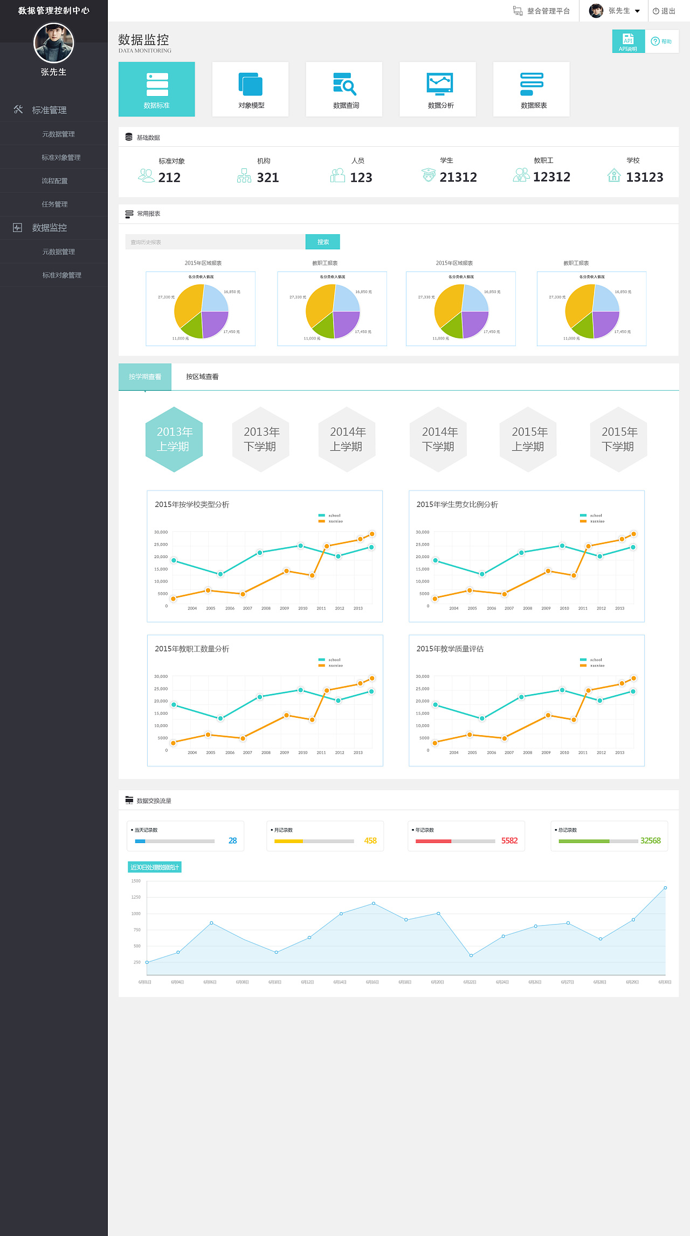The image size is (690, 1236).
Task: Select the 2015年上学期 hexagon
Action: (529, 439)
